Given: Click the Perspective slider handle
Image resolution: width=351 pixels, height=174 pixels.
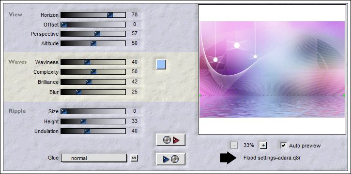Looking at the screenshot, I should (97, 34).
